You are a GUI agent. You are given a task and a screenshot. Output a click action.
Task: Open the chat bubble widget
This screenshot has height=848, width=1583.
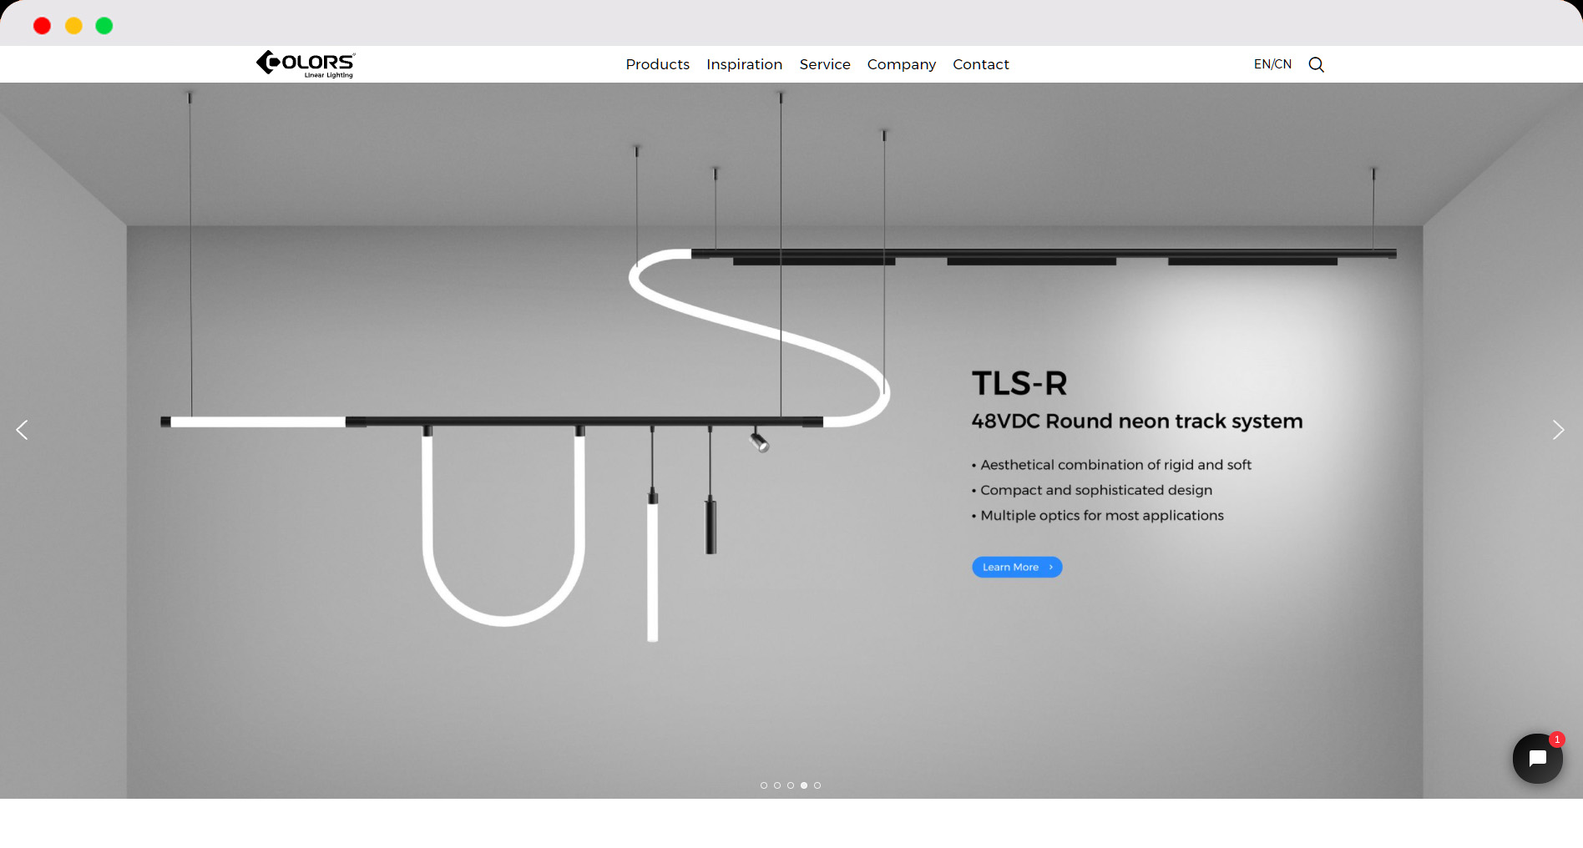1537,759
